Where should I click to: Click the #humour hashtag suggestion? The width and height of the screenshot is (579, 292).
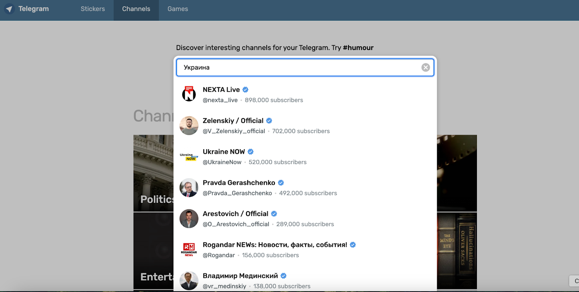[358, 48]
